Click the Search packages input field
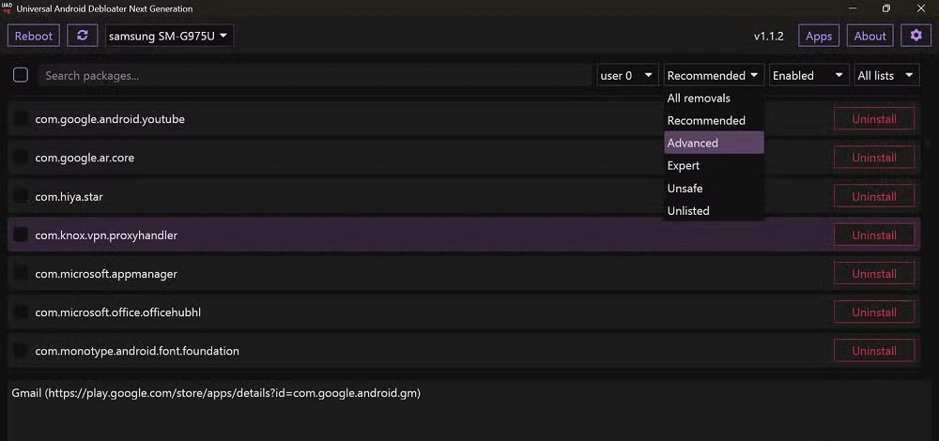 (315, 75)
